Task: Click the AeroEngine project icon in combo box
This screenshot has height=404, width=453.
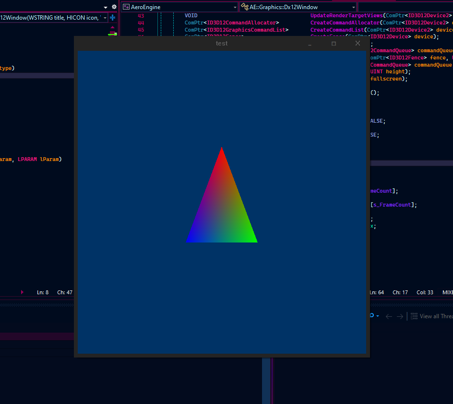Action: click(126, 7)
